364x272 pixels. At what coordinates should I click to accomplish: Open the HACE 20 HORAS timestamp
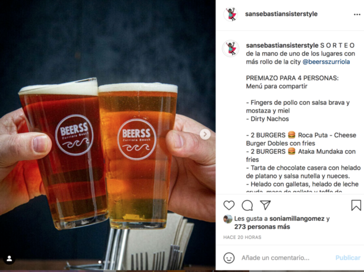point(242,237)
